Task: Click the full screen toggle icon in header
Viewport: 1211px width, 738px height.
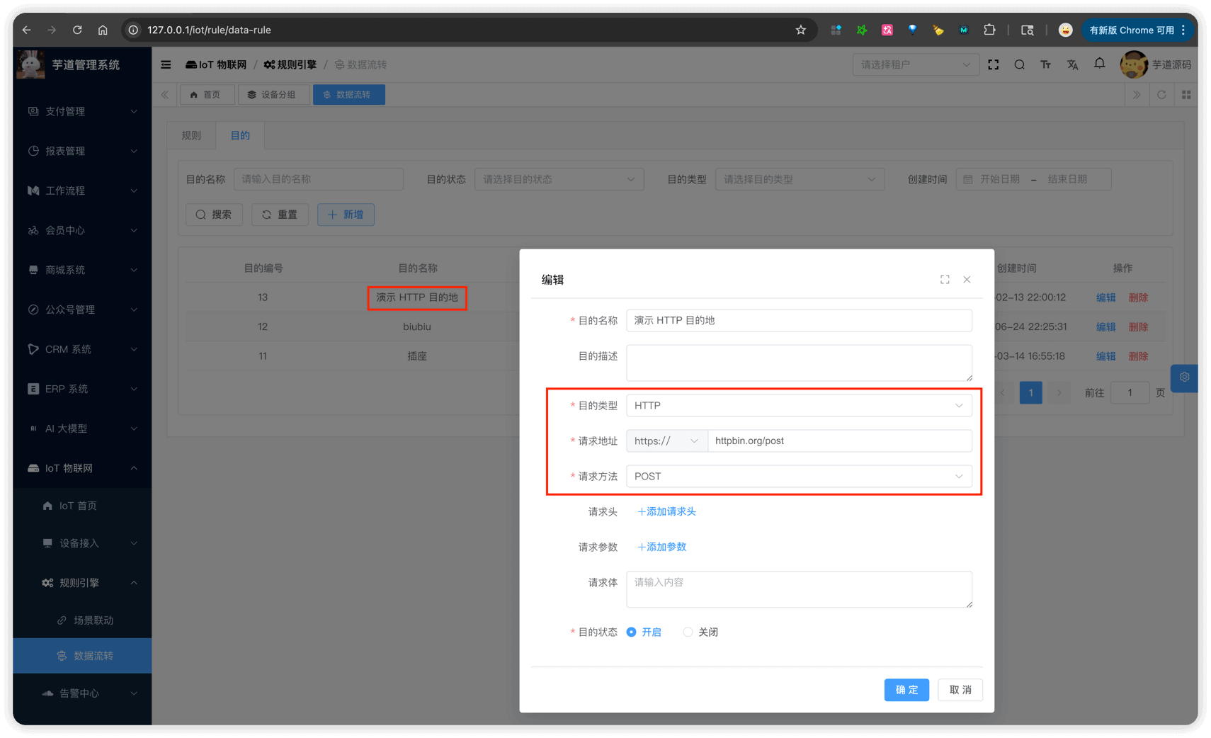Action: coord(993,64)
